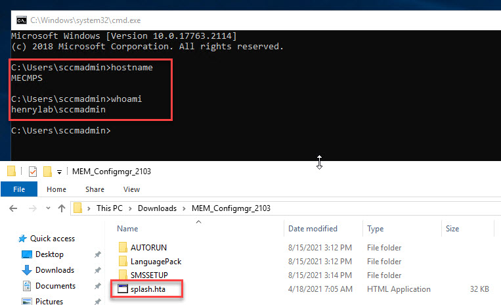This screenshot has height=305, width=501.
Task: Open the recent locations dropdown arrow
Action: [x=47, y=209]
